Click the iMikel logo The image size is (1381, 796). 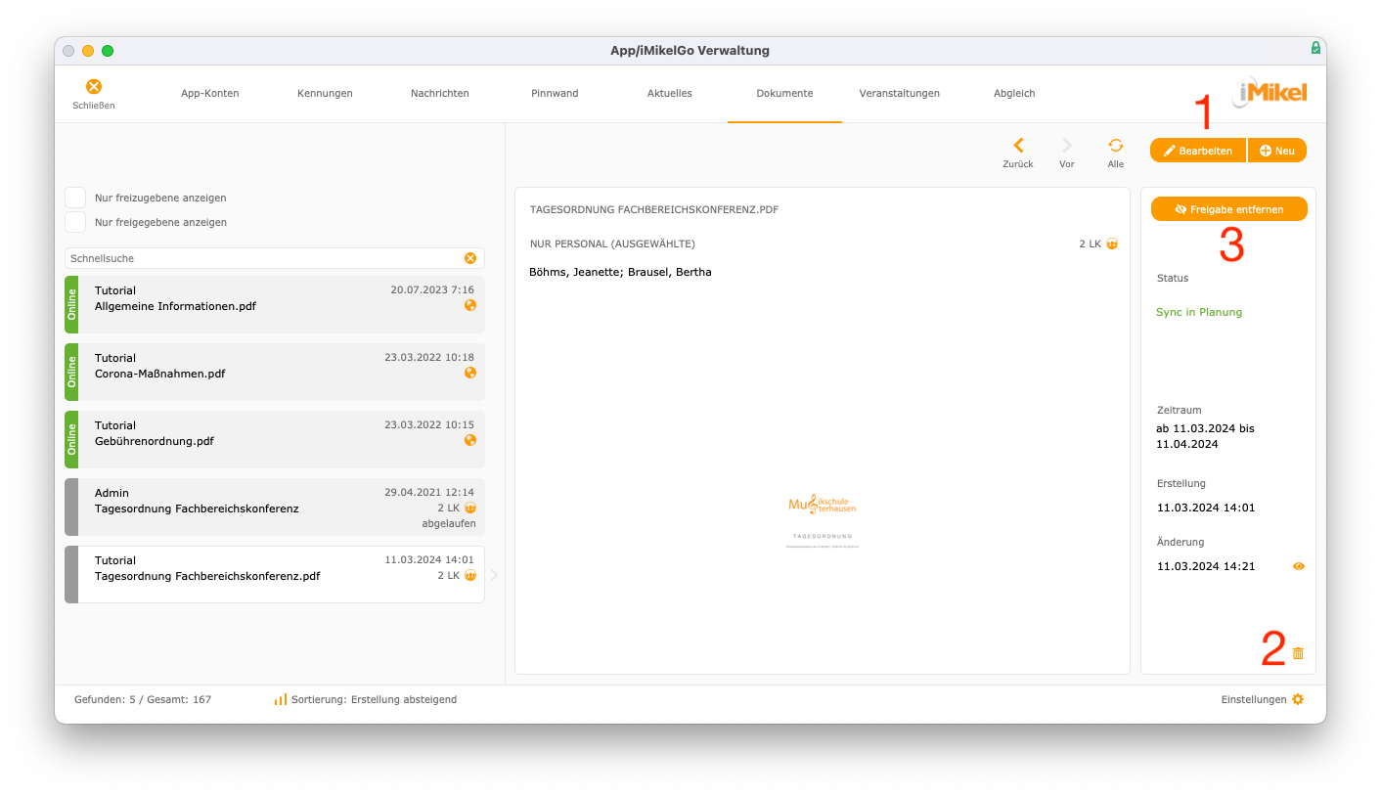coord(1269,93)
